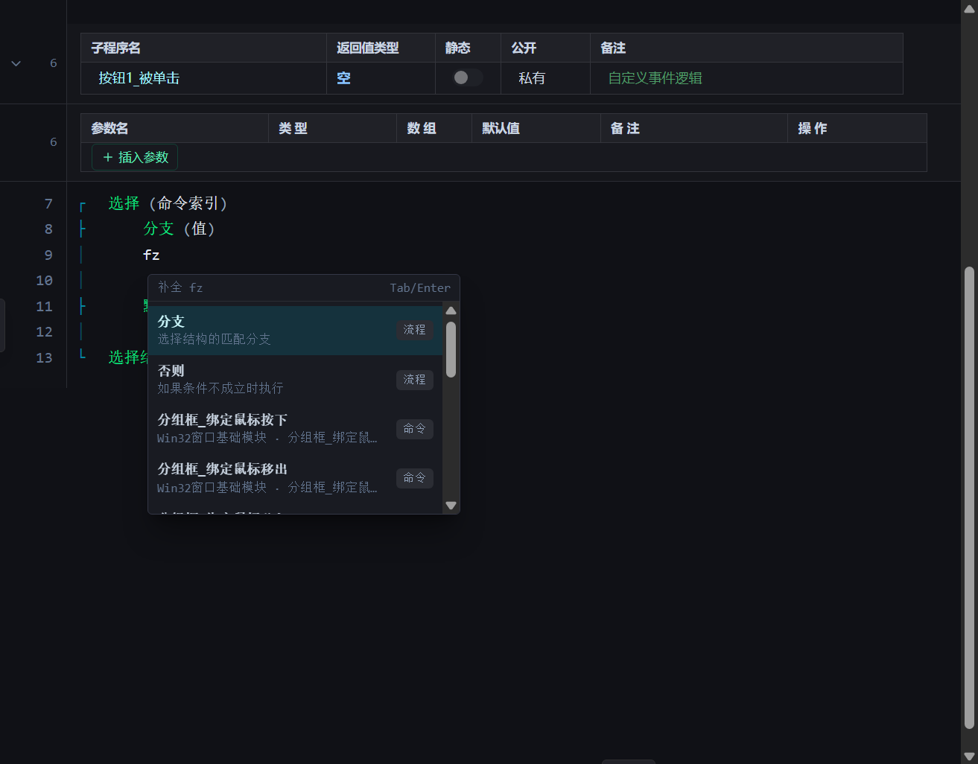
Task: Select the 分支 suggestion in completion list
Action: [x=296, y=330]
